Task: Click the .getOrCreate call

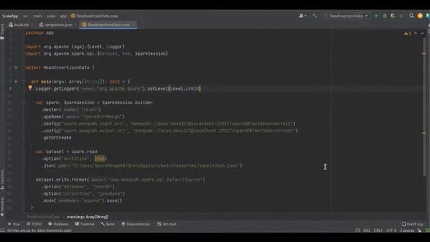Action: pos(56,137)
